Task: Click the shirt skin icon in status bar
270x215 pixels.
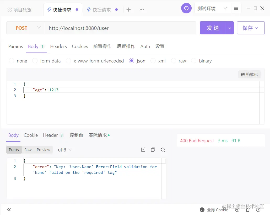Action: pos(248,210)
